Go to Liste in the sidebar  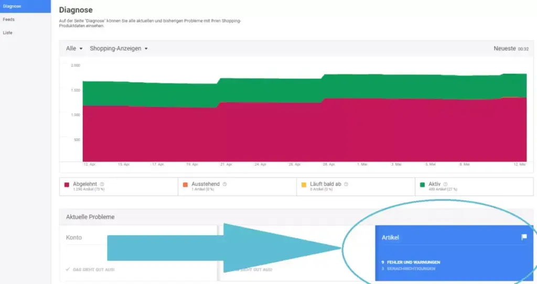[x=8, y=32]
